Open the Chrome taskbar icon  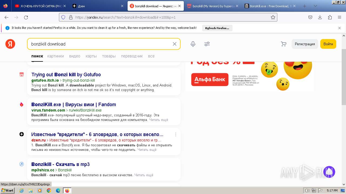point(49,190)
